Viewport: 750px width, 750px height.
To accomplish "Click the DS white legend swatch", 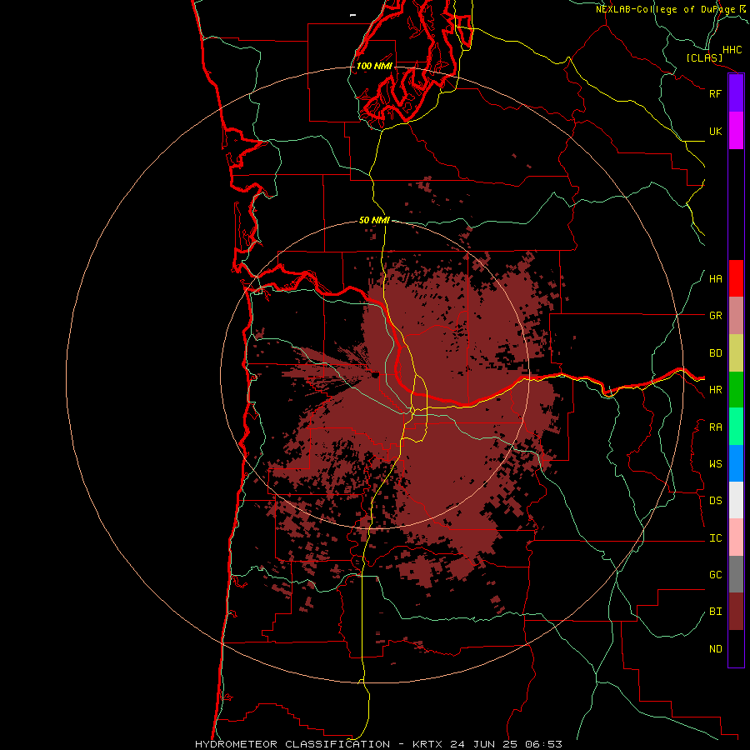I will [x=736, y=500].
